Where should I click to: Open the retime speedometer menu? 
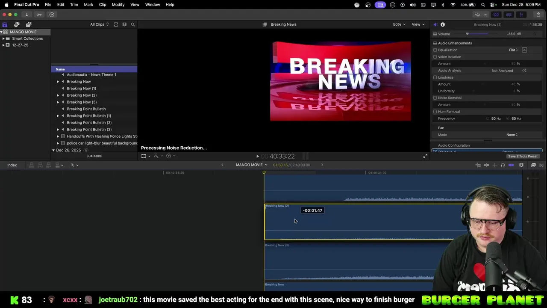(x=170, y=156)
